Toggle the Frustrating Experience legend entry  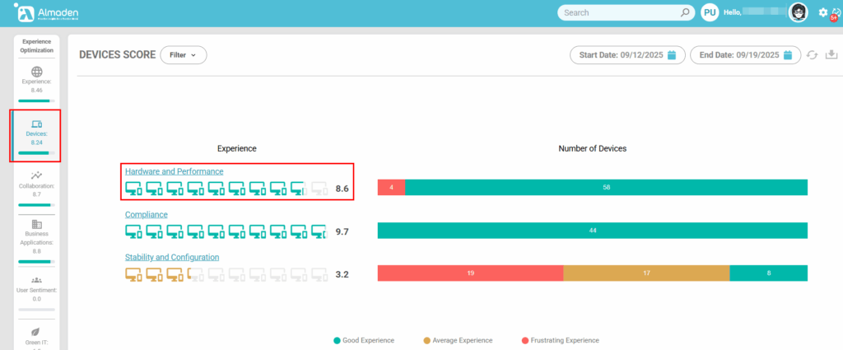click(560, 340)
